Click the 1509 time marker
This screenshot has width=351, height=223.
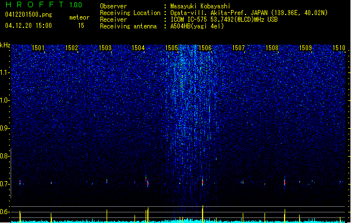coord(306,48)
